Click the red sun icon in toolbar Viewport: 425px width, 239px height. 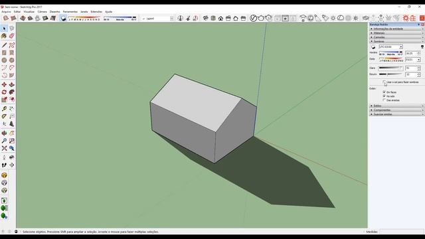pyautogui.click(x=406, y=18)
